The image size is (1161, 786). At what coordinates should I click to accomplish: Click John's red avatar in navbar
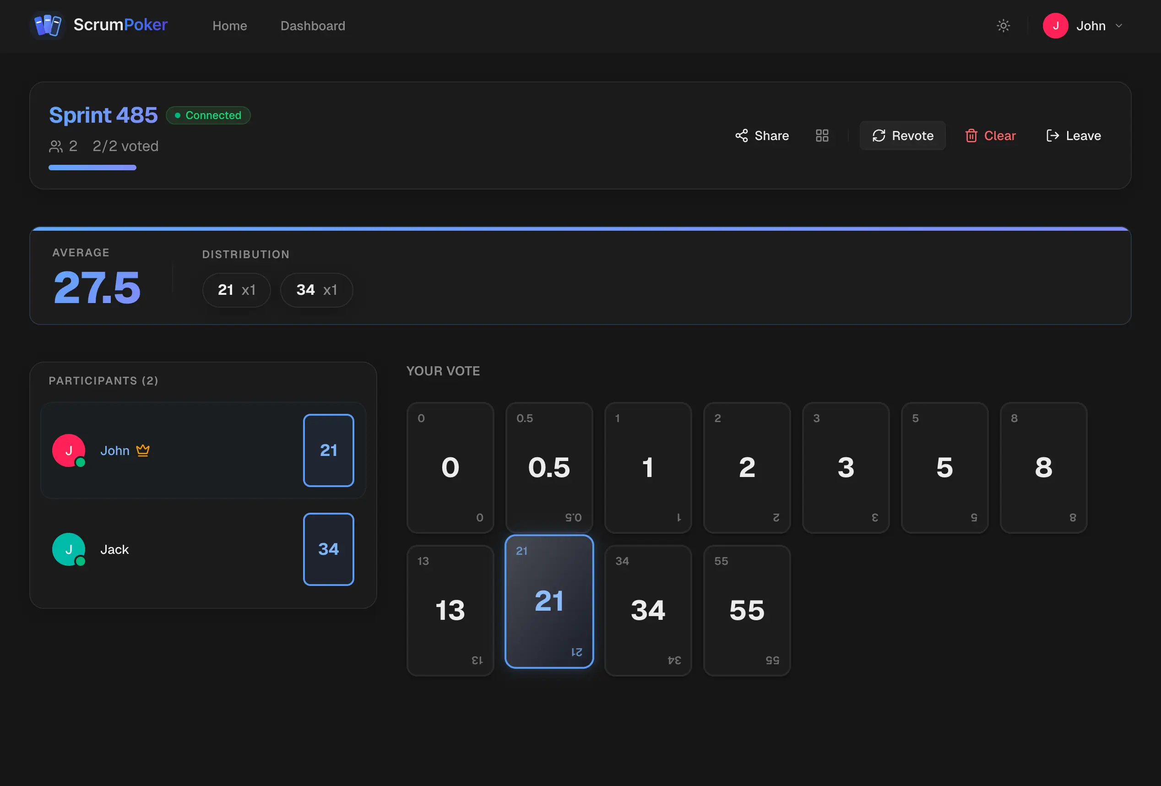(x=1055, y=26)
